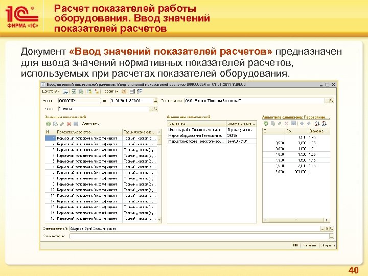Image resolution: width=368 pixels, height=276 pixels.
Task: Click the ellipsis select button in the Ответственный field
Action: click(323, 228)
